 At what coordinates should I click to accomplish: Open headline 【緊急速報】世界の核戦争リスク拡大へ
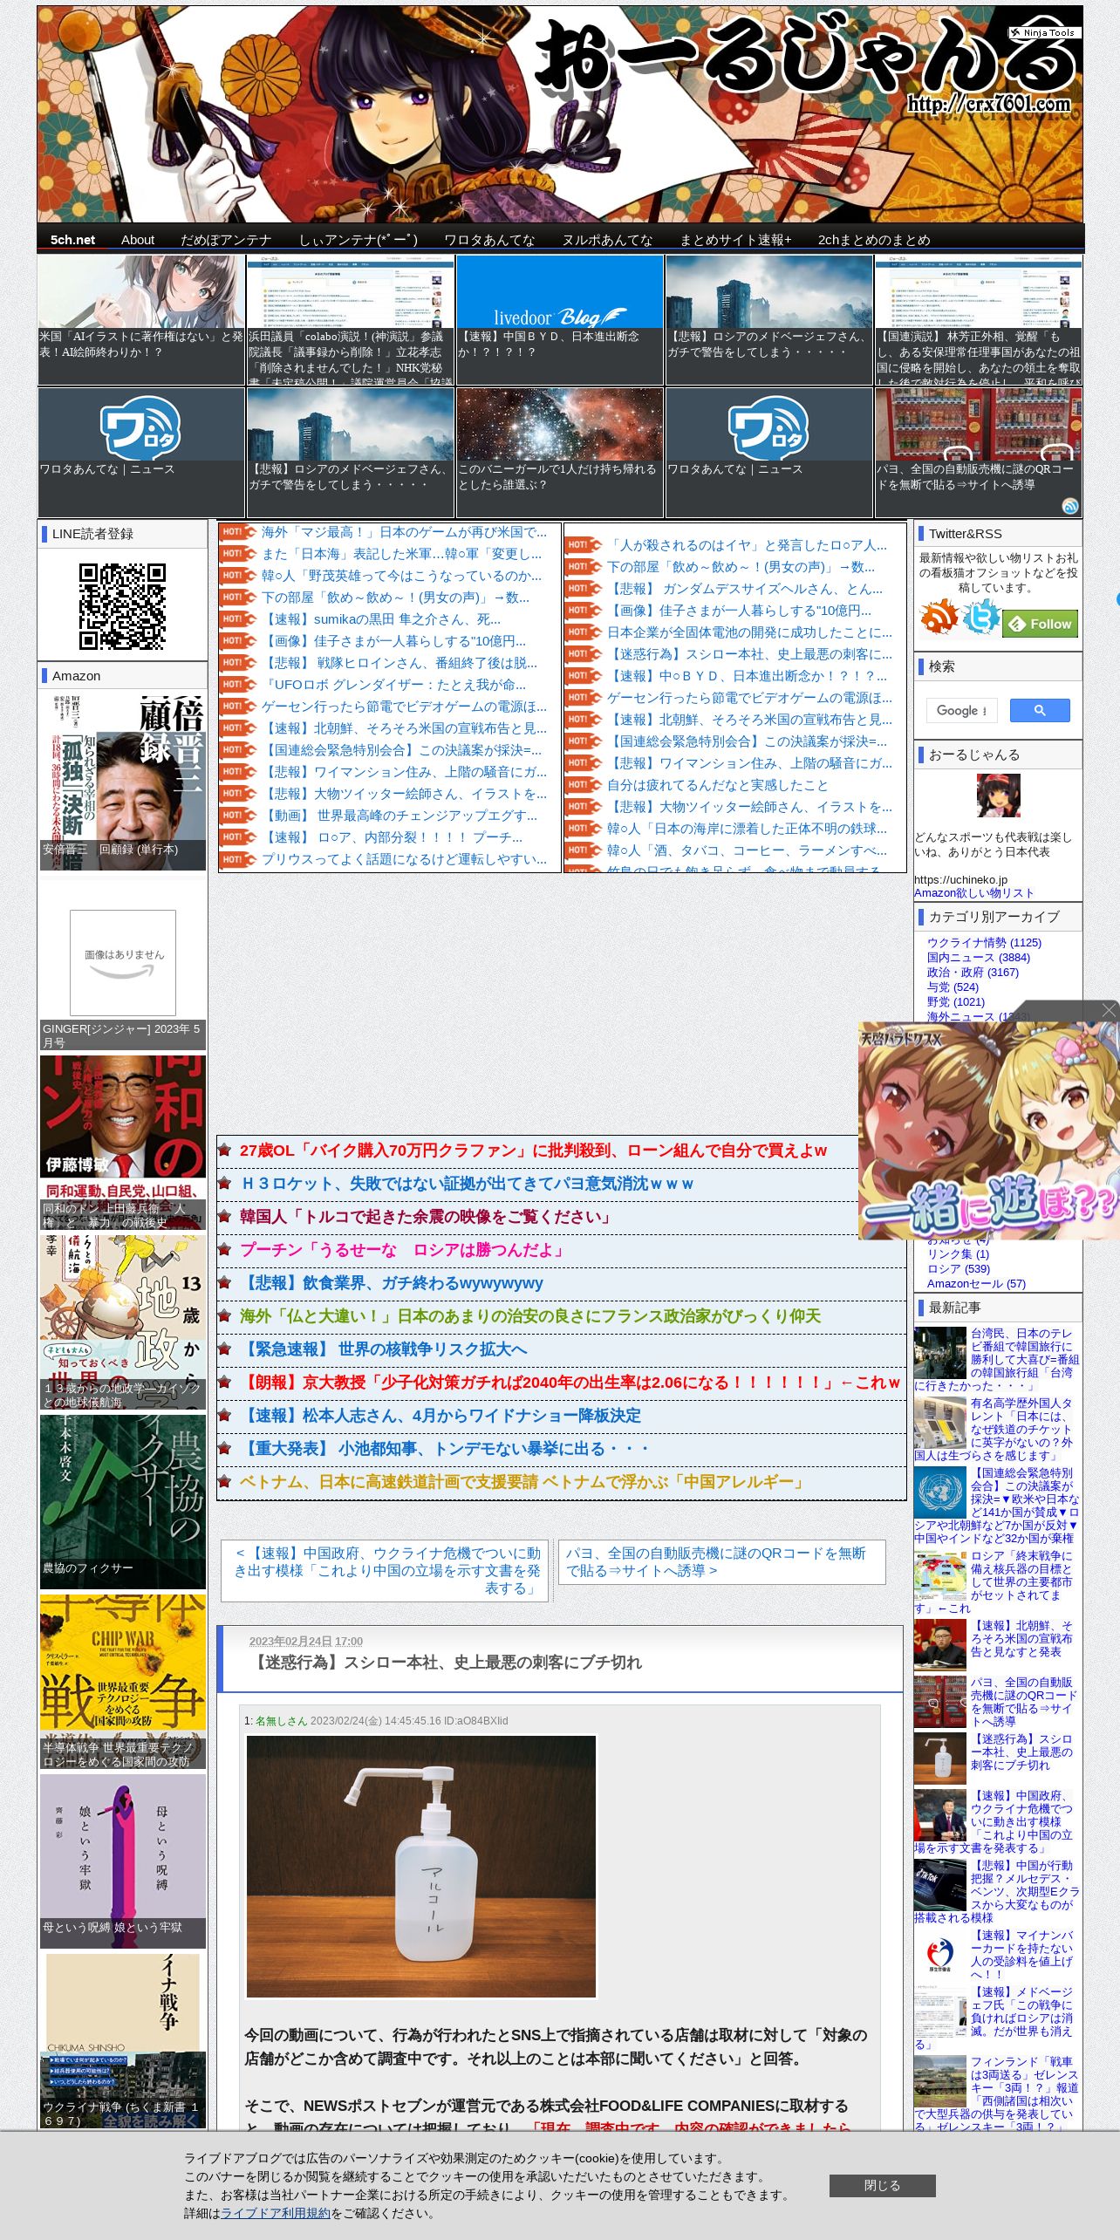[x=384, y=1349]
